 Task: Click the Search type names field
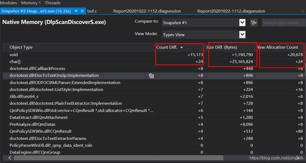point(284,23)
